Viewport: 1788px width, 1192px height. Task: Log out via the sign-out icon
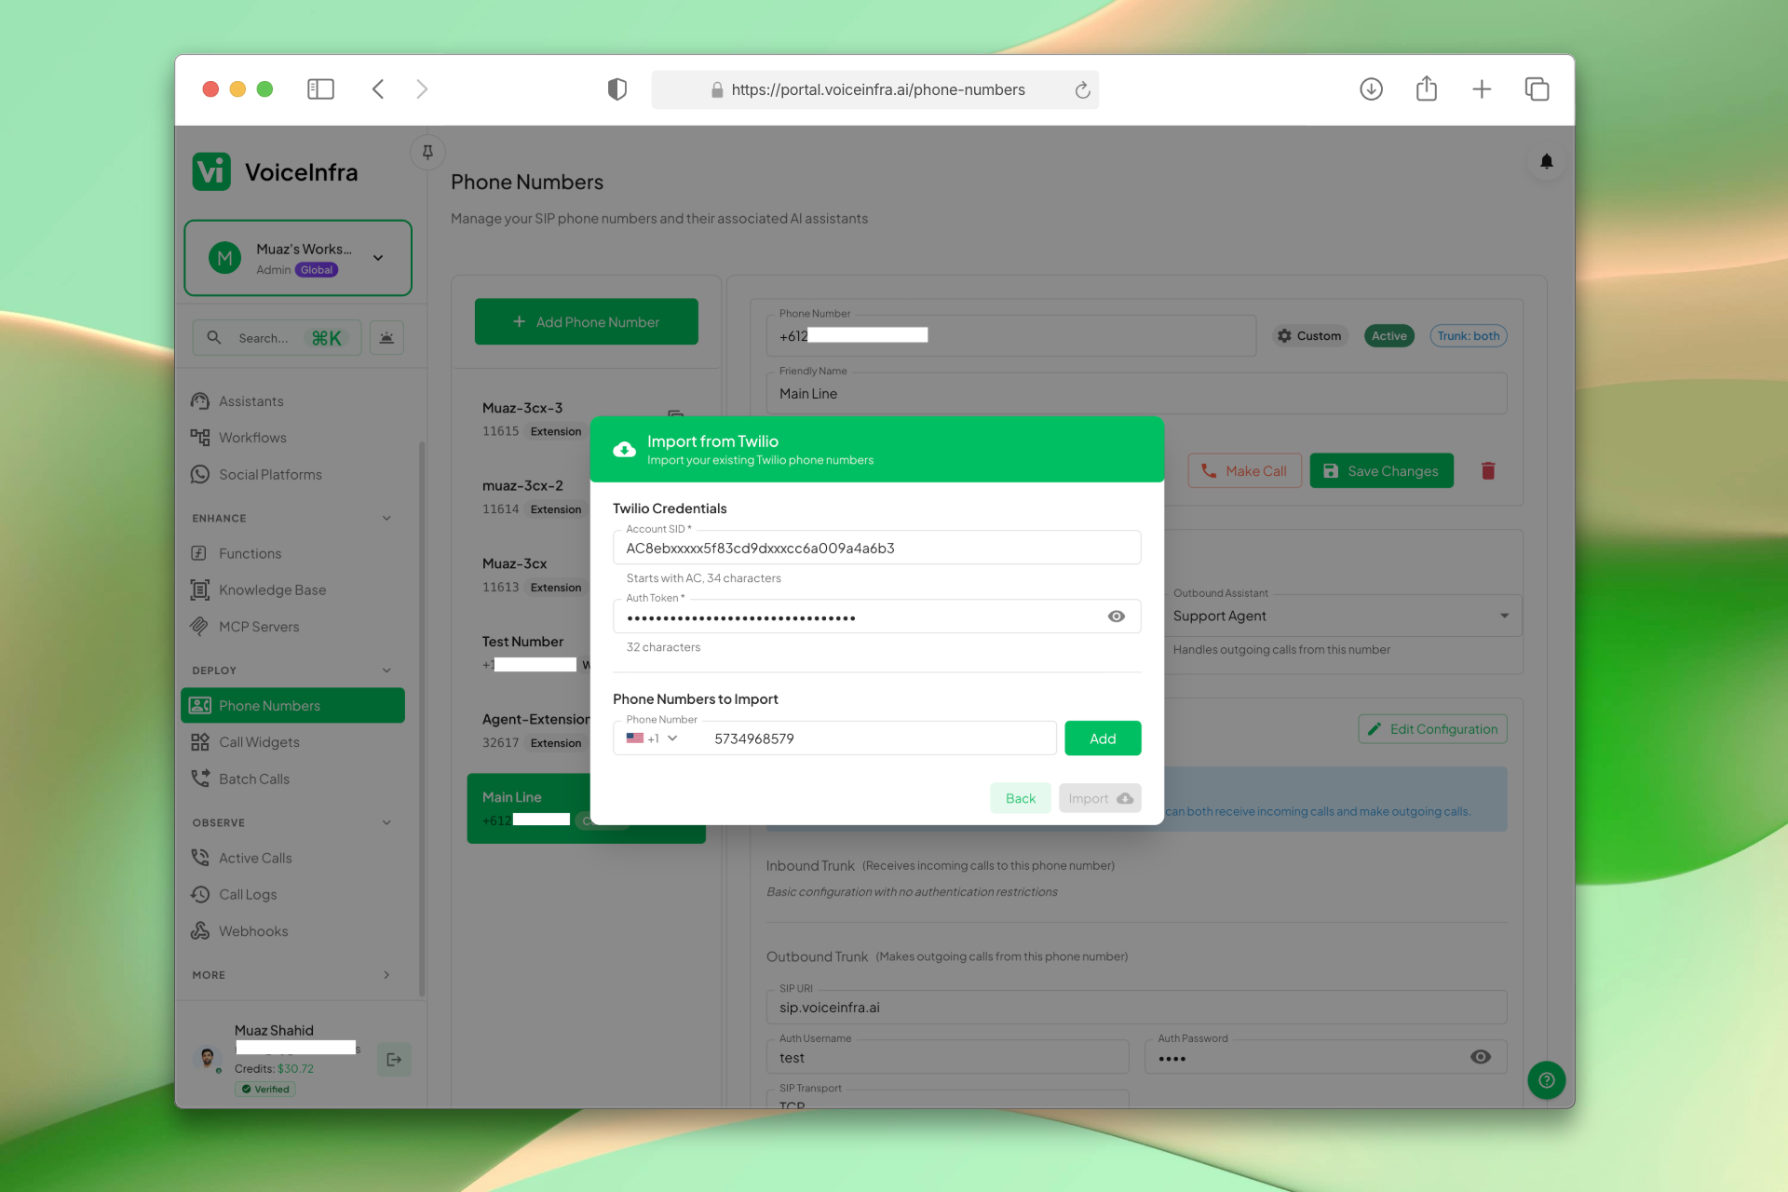click(x=394, y=1060)
